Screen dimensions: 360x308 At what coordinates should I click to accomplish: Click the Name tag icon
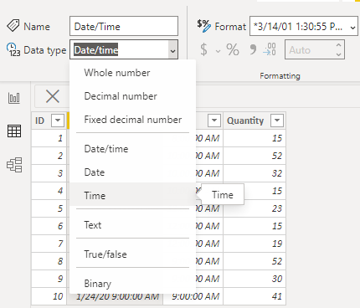pos(13,26)
